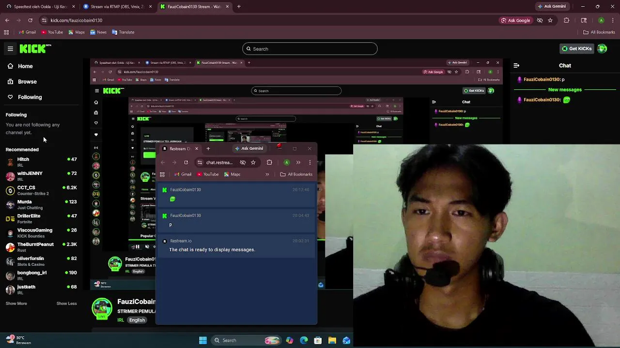
Task: Open recommended channel DrillerElite
Action: coord(41,218)
